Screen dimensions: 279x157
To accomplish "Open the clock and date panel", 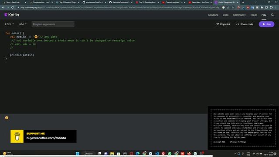I will [269, 154].
